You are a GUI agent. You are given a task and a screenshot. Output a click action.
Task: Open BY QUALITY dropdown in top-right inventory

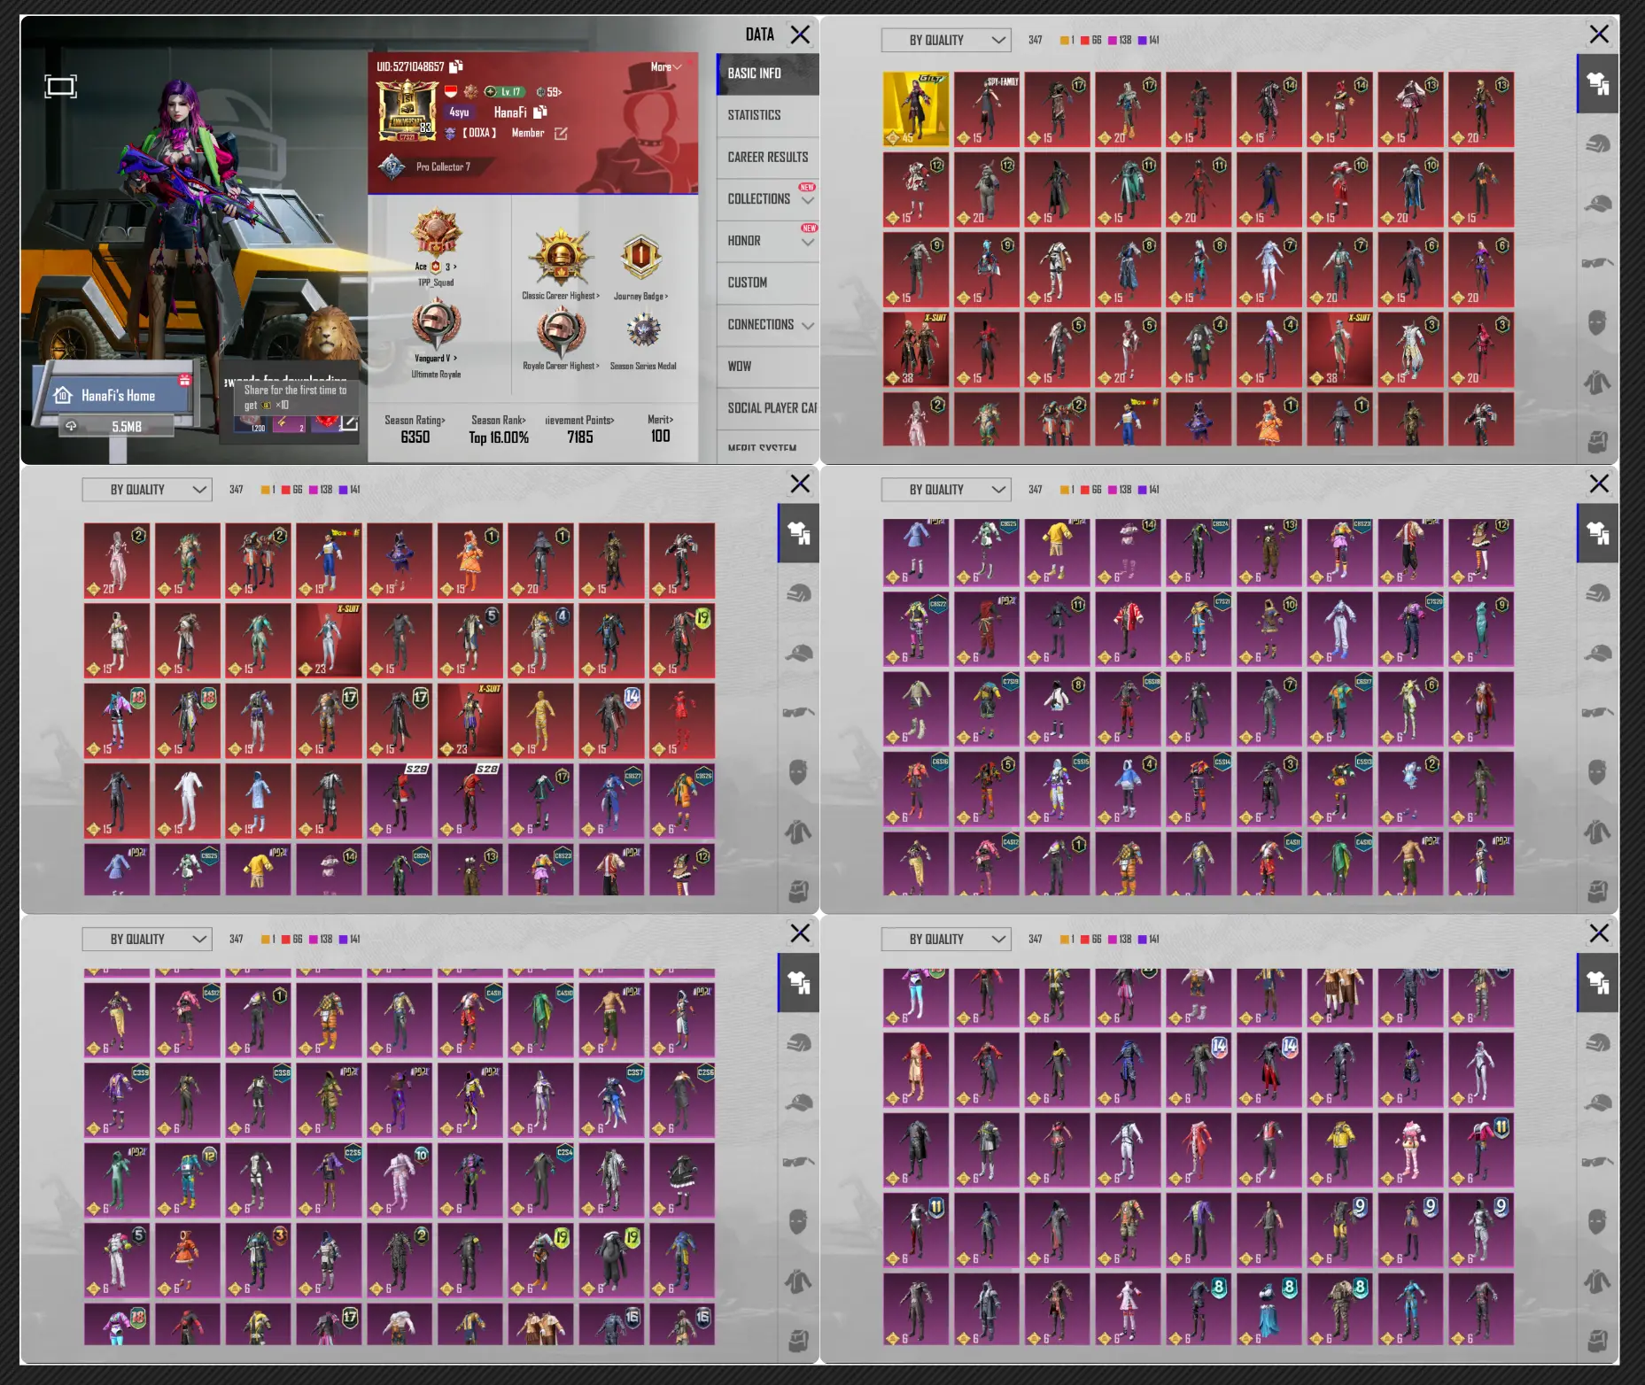[946, 40]
